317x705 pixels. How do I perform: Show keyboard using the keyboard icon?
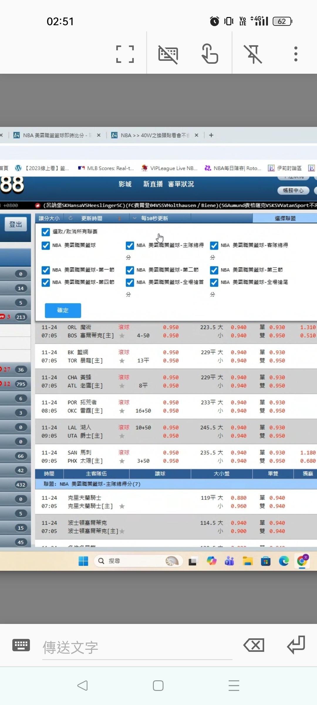[21, 645]
